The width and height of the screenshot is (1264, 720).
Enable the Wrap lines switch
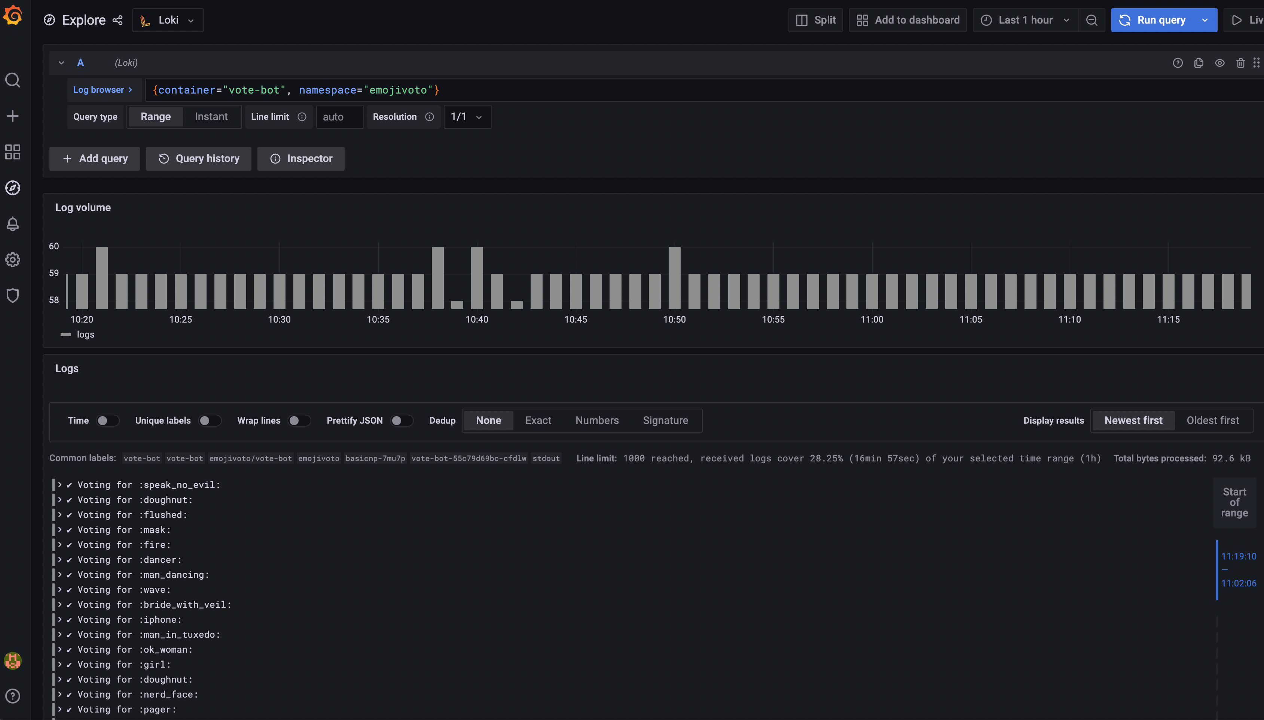pos(299,421)
